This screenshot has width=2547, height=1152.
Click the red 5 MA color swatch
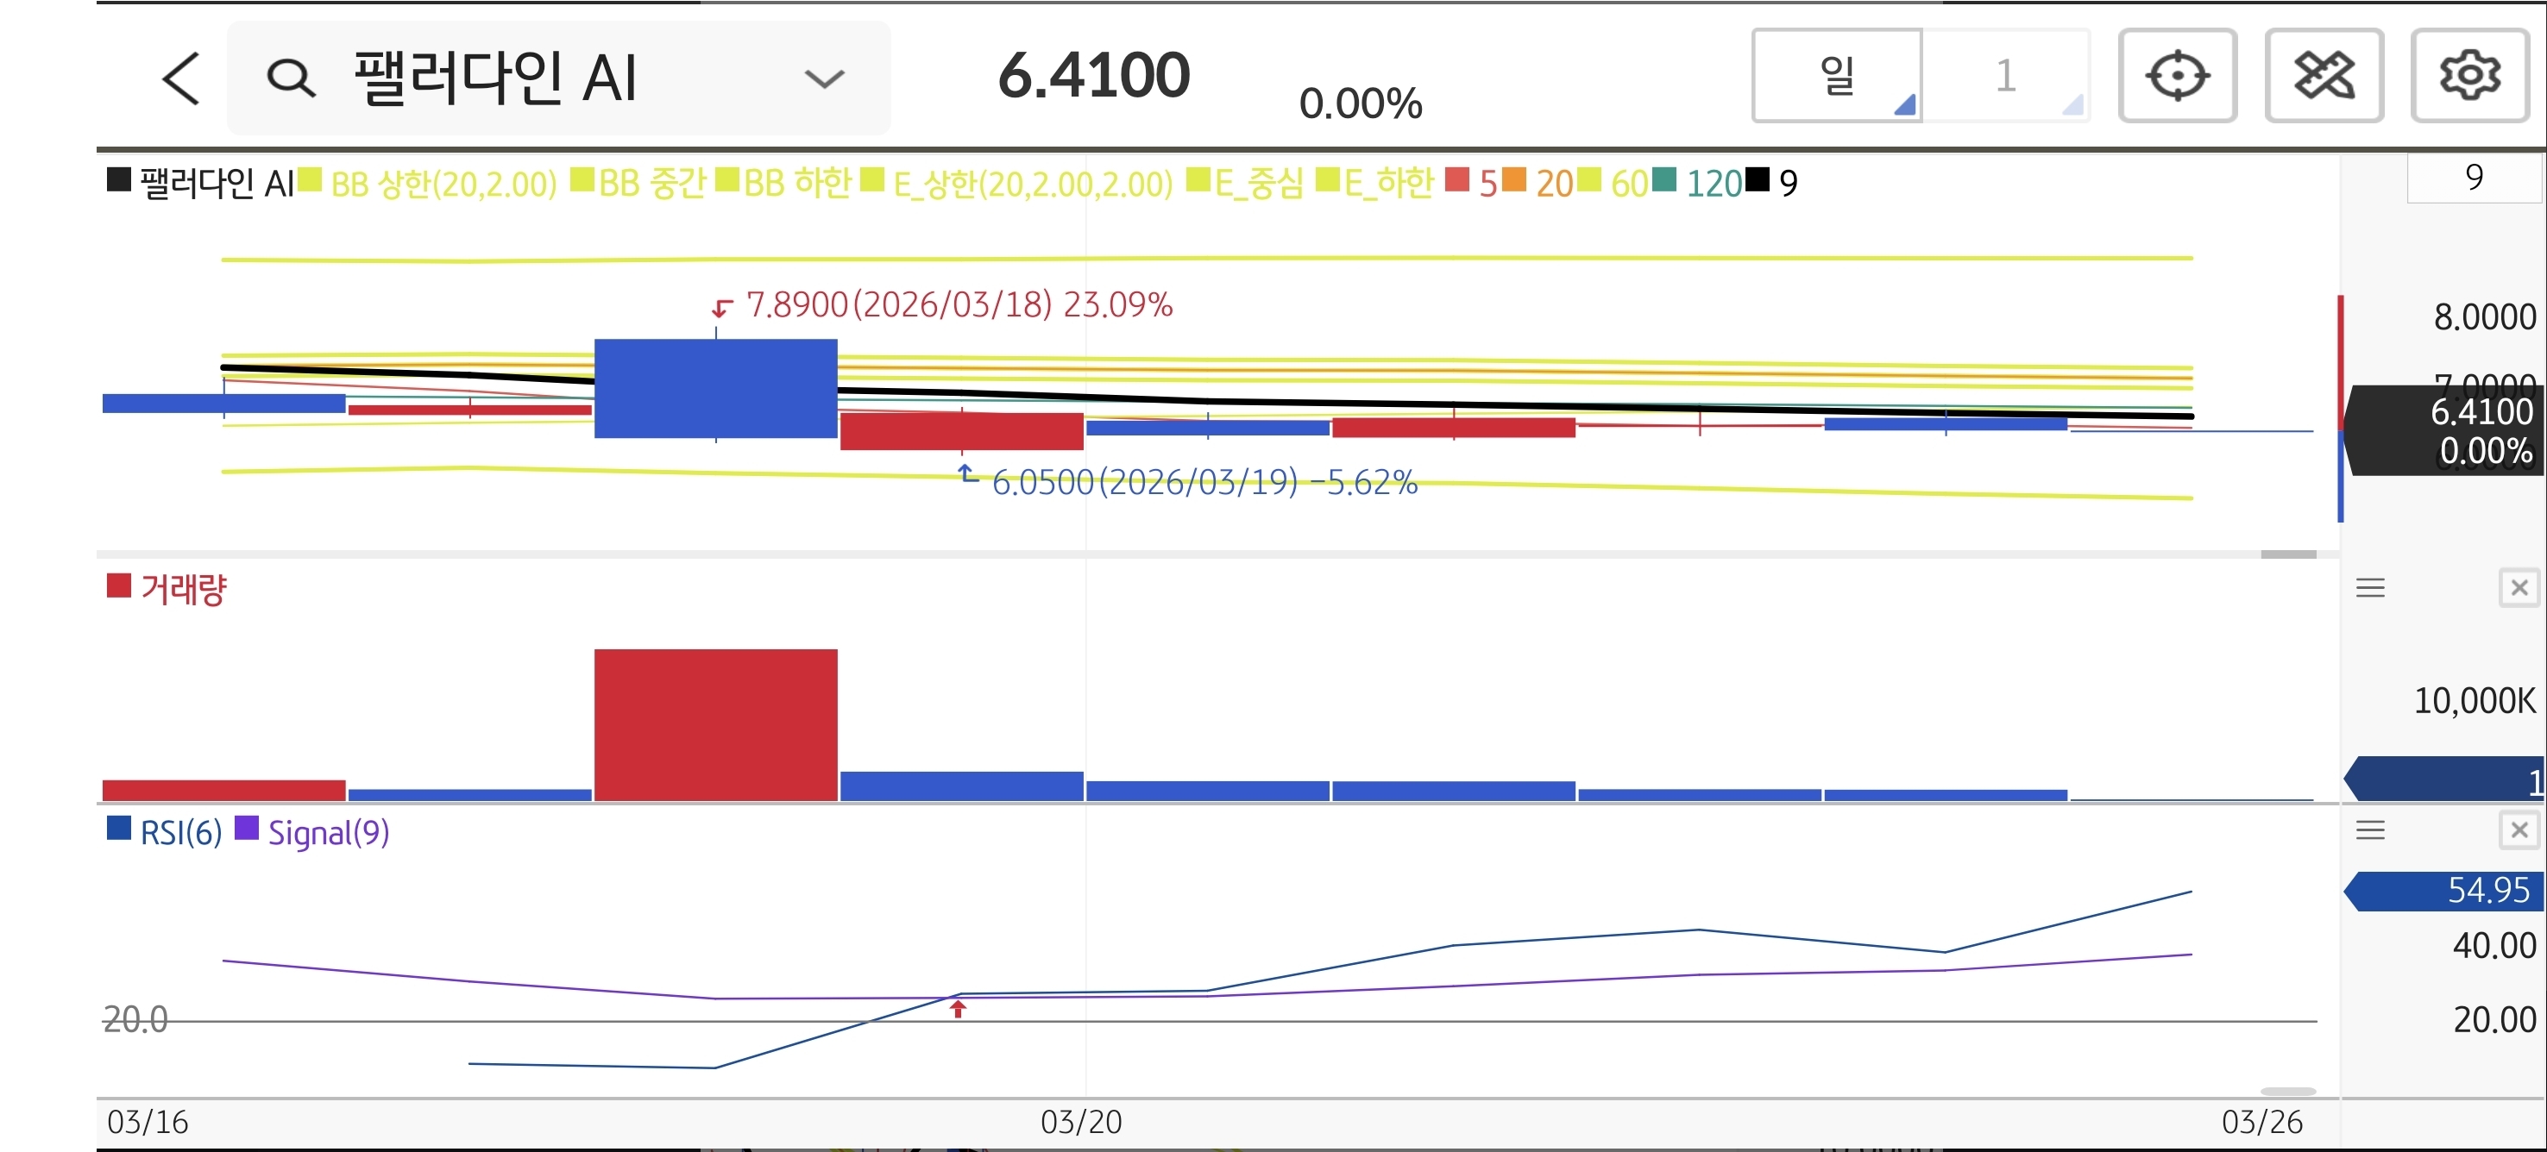(x=1456, y=180)
